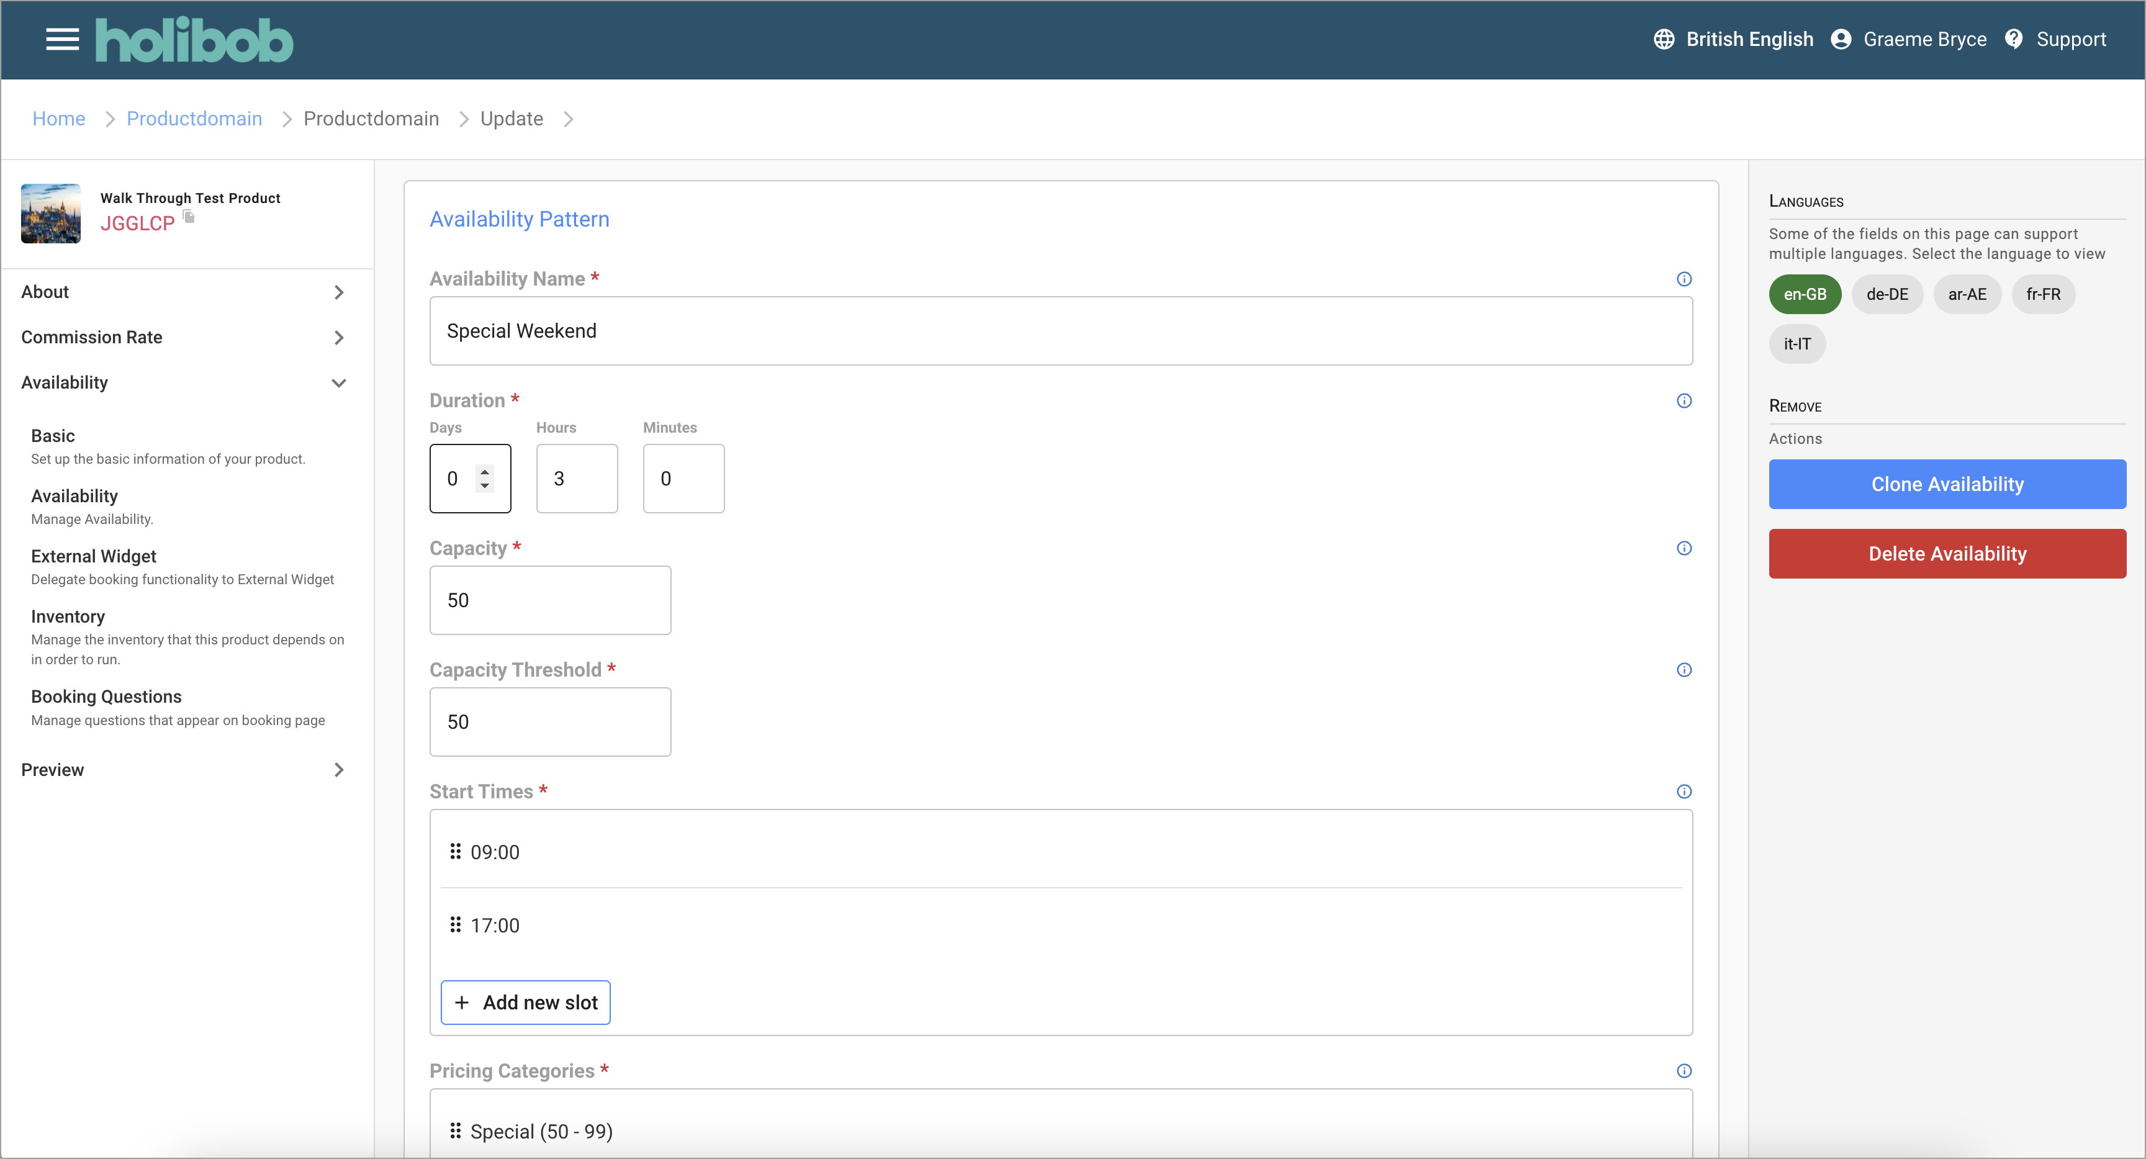
Task: Expand the Commission Rate section
Action: [x=183, y=338]
